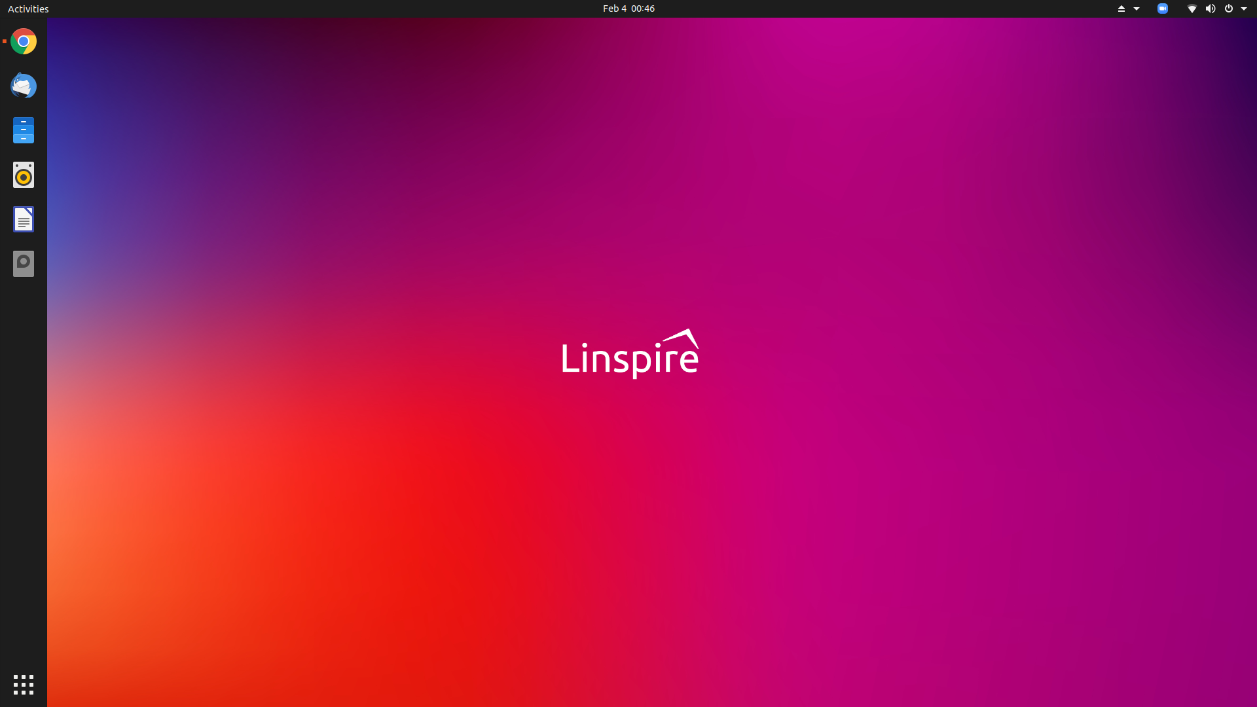
Task: Open the Activities overview
Action: click(28, 9)
